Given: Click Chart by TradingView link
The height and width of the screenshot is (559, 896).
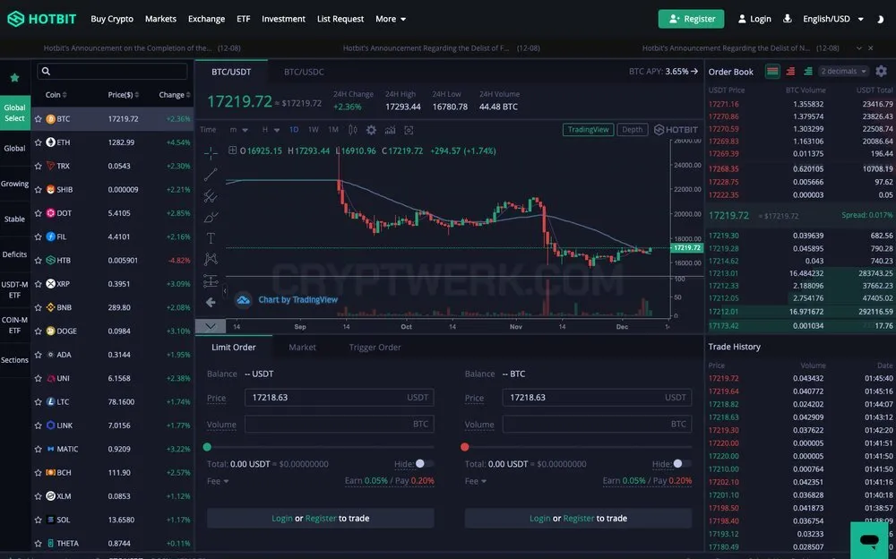Looking at the screenshot, I should coord(297,299).
